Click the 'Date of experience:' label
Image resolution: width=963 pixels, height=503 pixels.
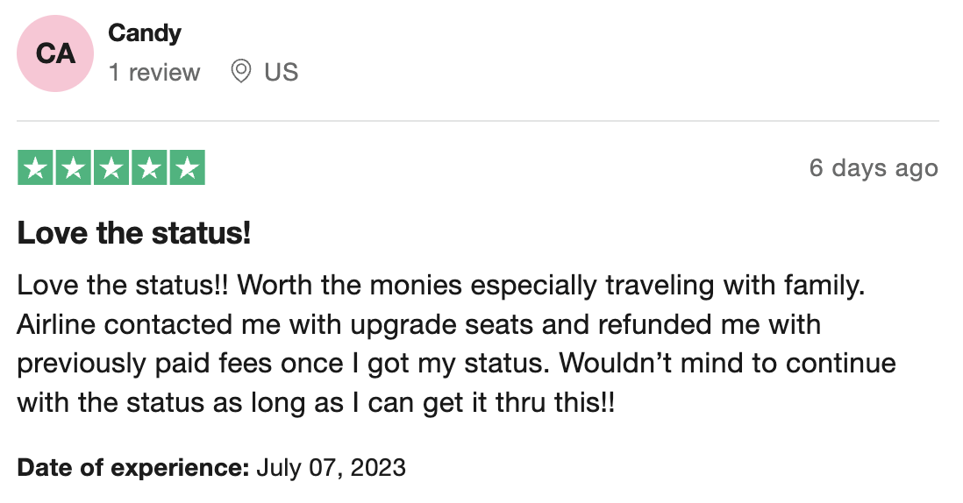[132, 468]
